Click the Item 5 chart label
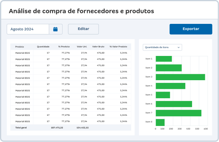 pos(149,95)
